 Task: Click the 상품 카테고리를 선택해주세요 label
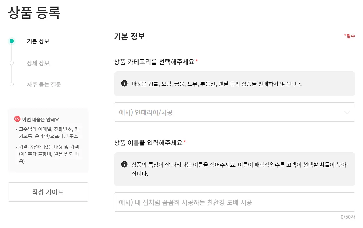point(154,62)
